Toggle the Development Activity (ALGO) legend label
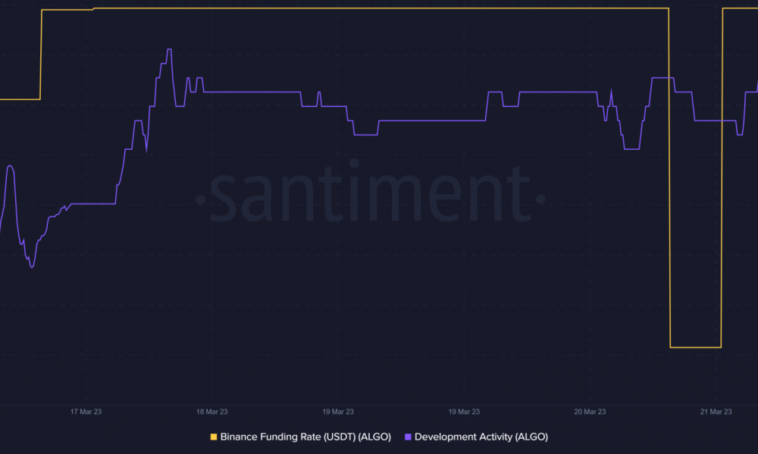The width and height of the screenshot is (758, 454). click(481, 437)
